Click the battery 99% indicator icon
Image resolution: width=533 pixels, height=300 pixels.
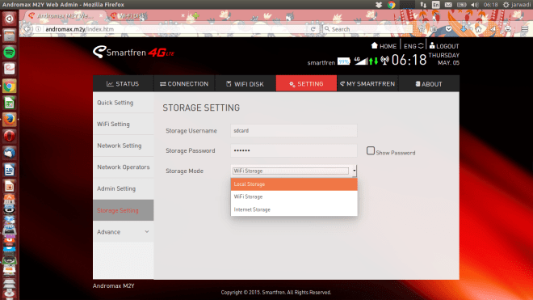point(344,61)
